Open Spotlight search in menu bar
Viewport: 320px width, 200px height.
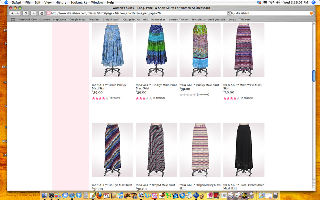pos(314,3)
